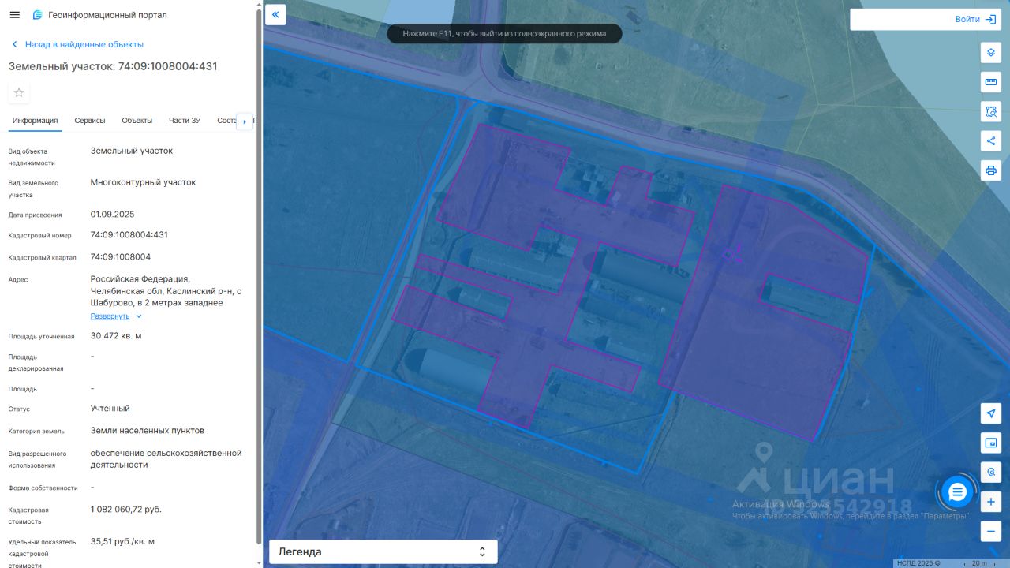Open the chat support bubble
This screenshot has width=1010, height=568.
pyautogui.click(x=958, y=492)
